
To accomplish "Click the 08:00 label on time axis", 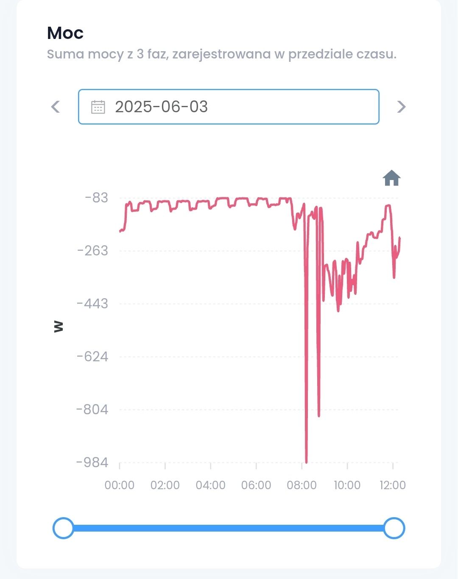I will (302, 485).
